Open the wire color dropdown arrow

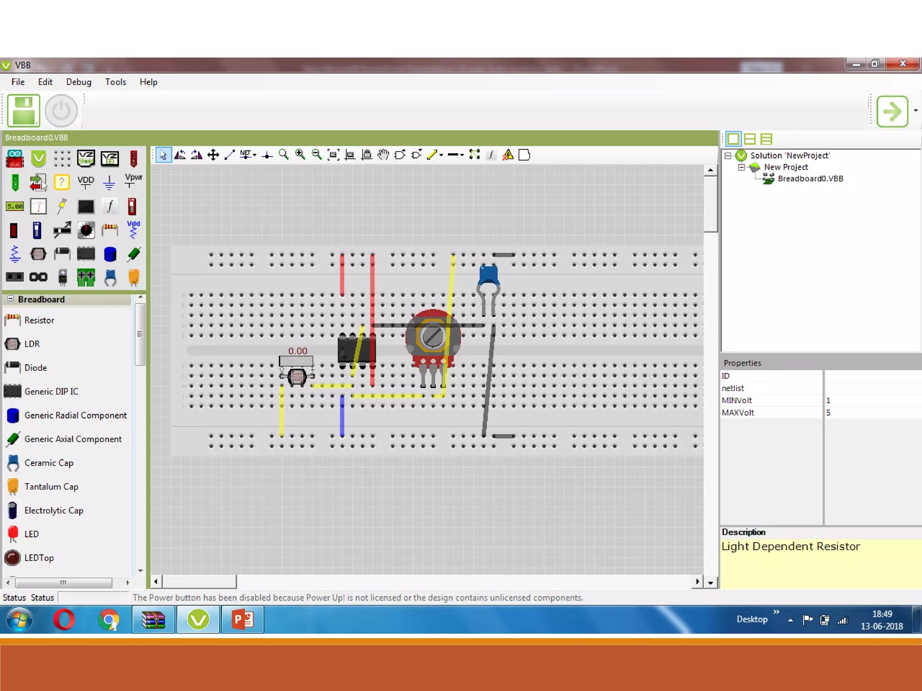click(442, 155)
